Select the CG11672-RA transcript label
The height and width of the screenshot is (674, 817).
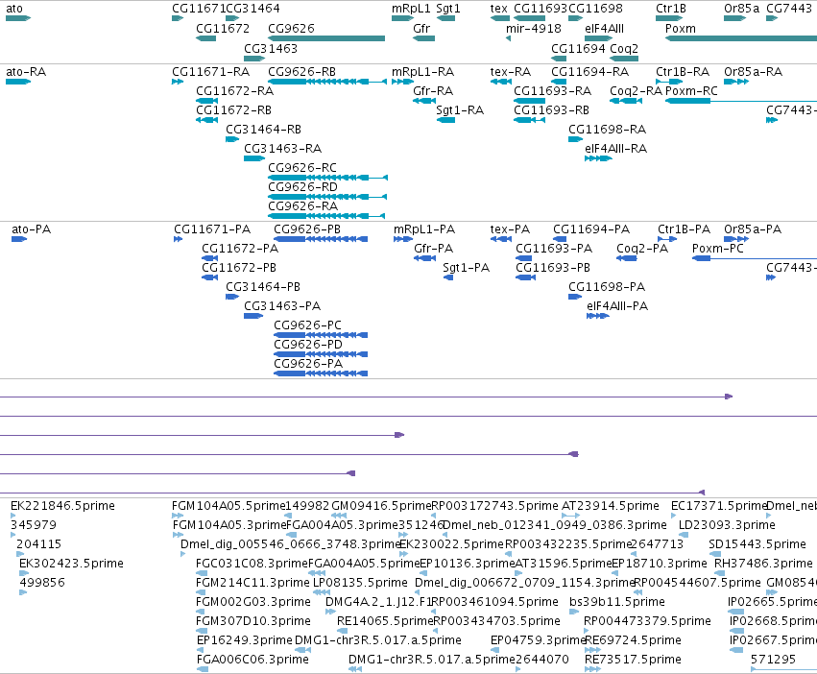(x=234, y=90)
